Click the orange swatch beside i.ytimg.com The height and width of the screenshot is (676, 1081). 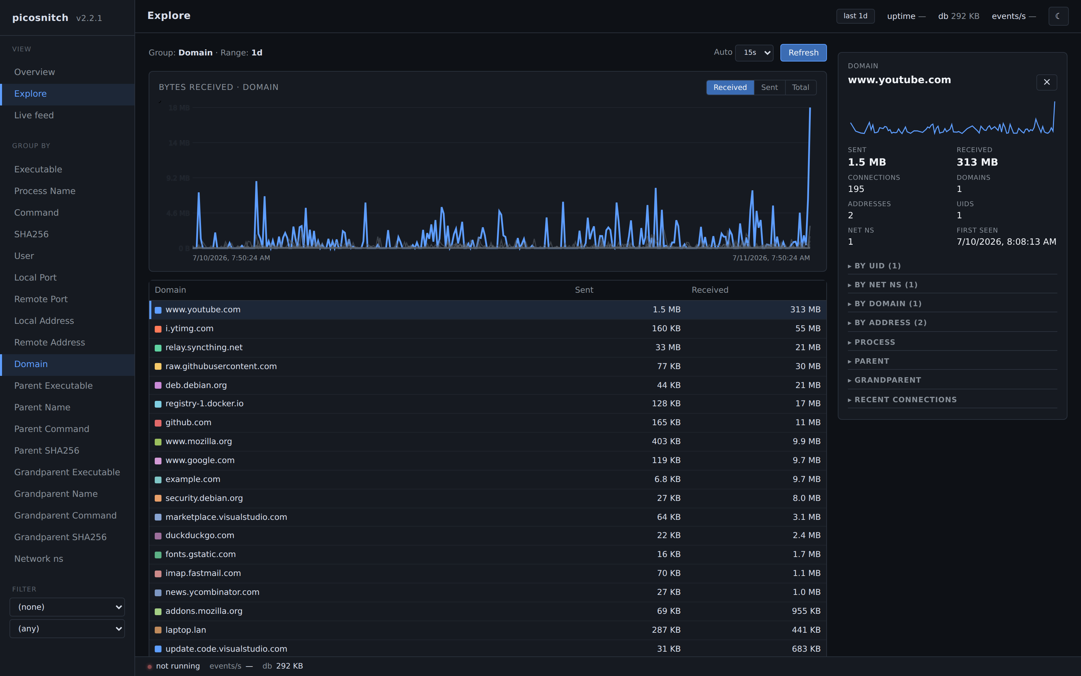pyautogui.click(x=158, y=329)
